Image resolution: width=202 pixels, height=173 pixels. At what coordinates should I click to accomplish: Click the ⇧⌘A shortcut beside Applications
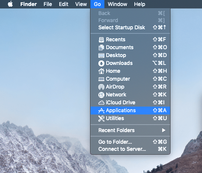click(160, 110)
